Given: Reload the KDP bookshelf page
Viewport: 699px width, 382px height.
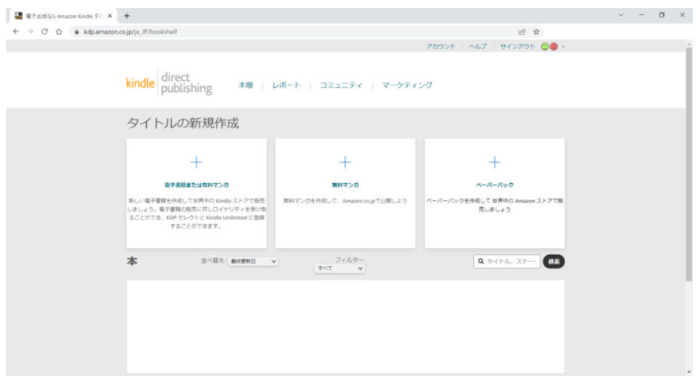Looking at the screenshot, I should click(45, 32).
